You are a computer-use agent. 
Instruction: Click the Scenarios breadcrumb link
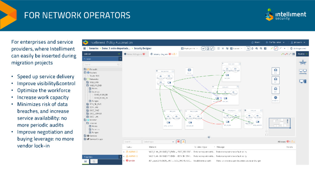click(x=94, y=48)
